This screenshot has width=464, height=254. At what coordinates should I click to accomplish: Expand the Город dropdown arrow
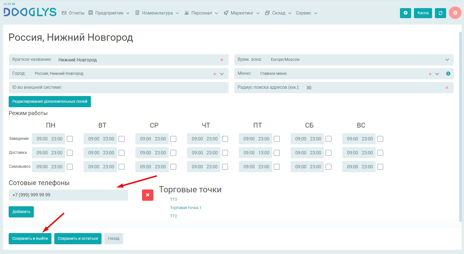[x=222, y=74]
